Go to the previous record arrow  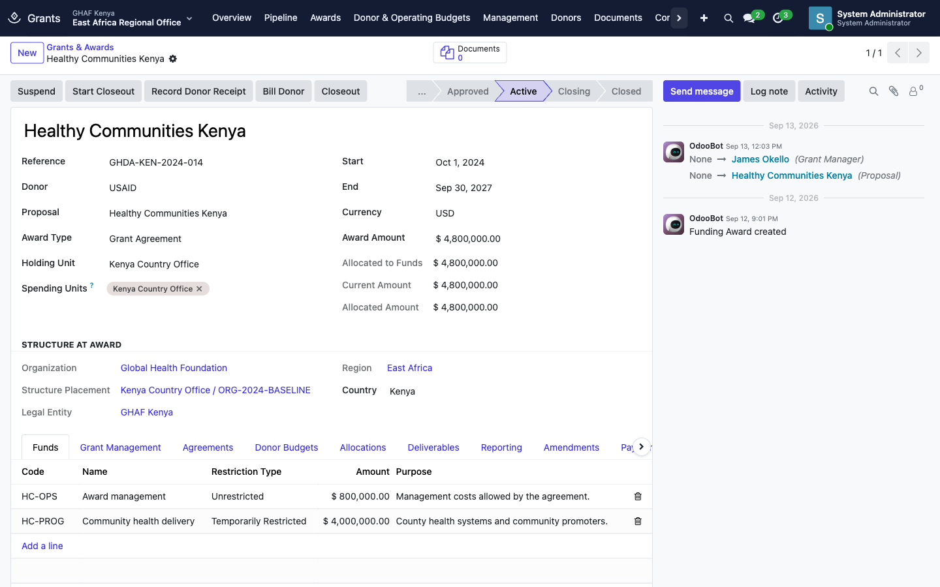[x=898, y=53]
